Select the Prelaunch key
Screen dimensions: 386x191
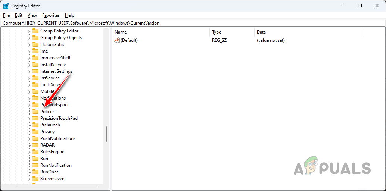click(x=50, y=125)
